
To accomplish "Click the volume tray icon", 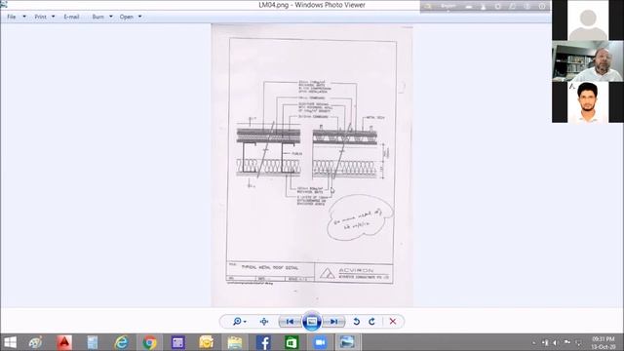I will tap(556, 342).
